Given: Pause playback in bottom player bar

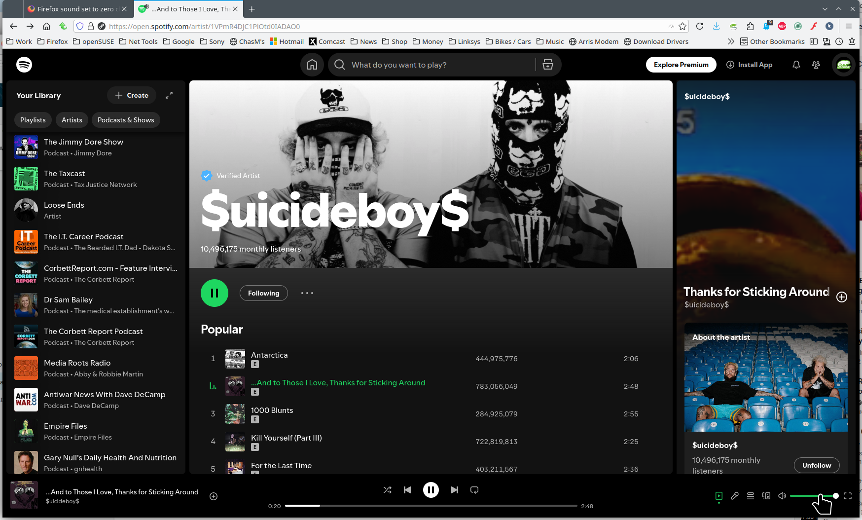Looking at the screenshot, I should coord(431,490).
